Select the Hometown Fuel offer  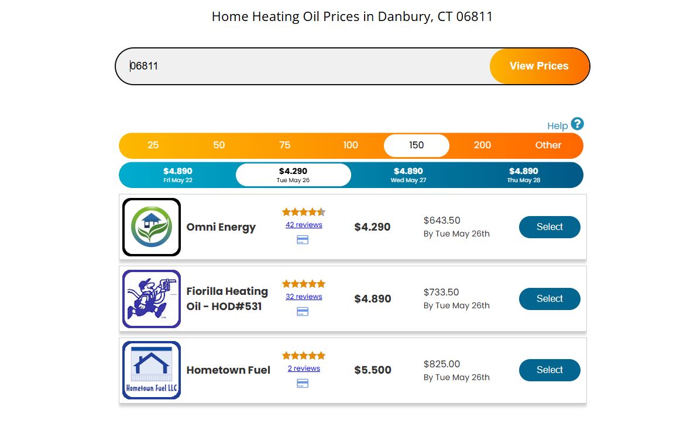[550, 370]
